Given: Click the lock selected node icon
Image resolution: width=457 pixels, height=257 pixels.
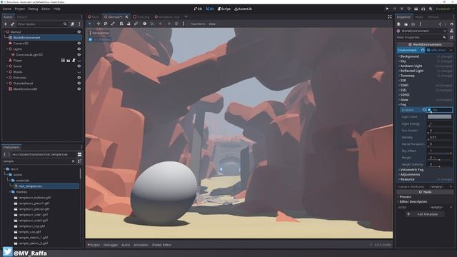Looking at the screenshot, I should pyautogui.click(x=129, y=24).
